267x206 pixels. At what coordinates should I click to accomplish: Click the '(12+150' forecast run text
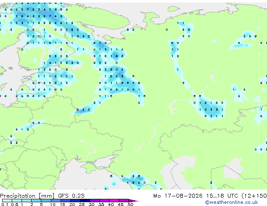click(x=254, y=196)
